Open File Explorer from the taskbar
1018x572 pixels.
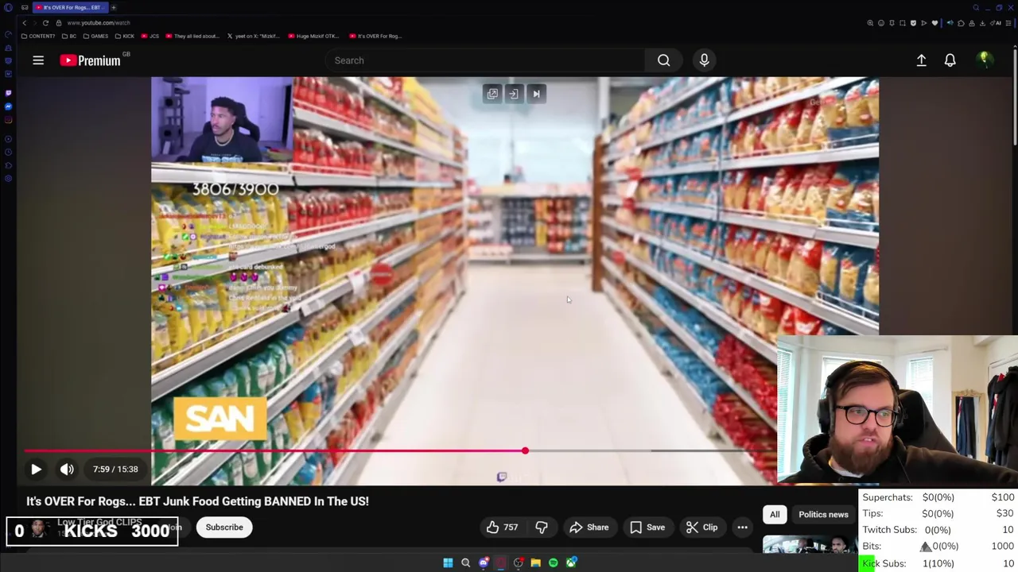pyautogui.click(x=536, y=562)
